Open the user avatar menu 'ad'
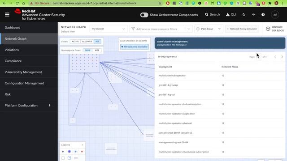Viewport: 287px width, 161px height. tap(275, 15)
